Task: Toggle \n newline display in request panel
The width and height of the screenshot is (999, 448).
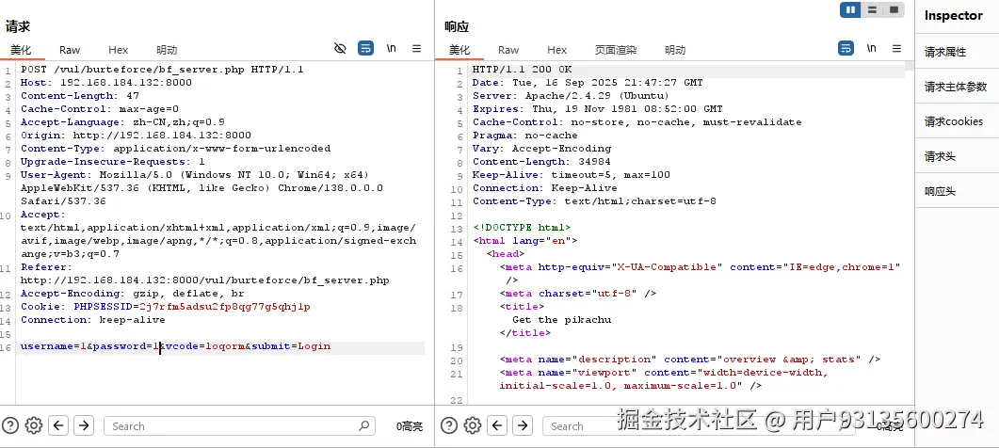Action: pyautogui.click(x=391, y=48)
